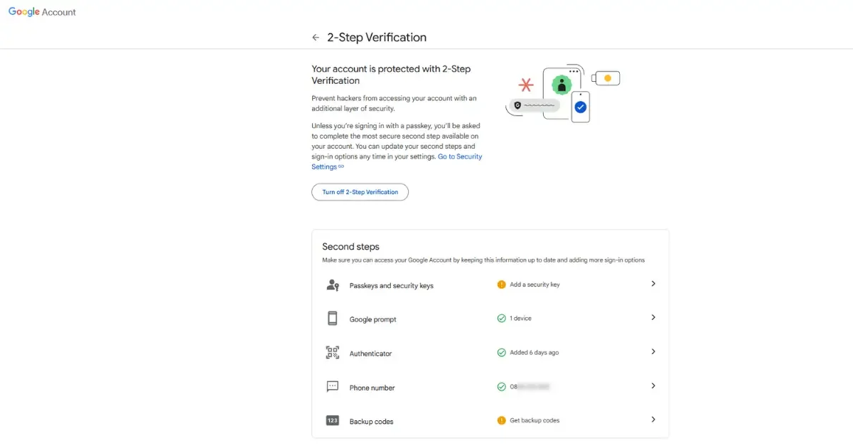Select the Passkeys and security keys label
Screen dimensions: 853x448
(392, 286)
